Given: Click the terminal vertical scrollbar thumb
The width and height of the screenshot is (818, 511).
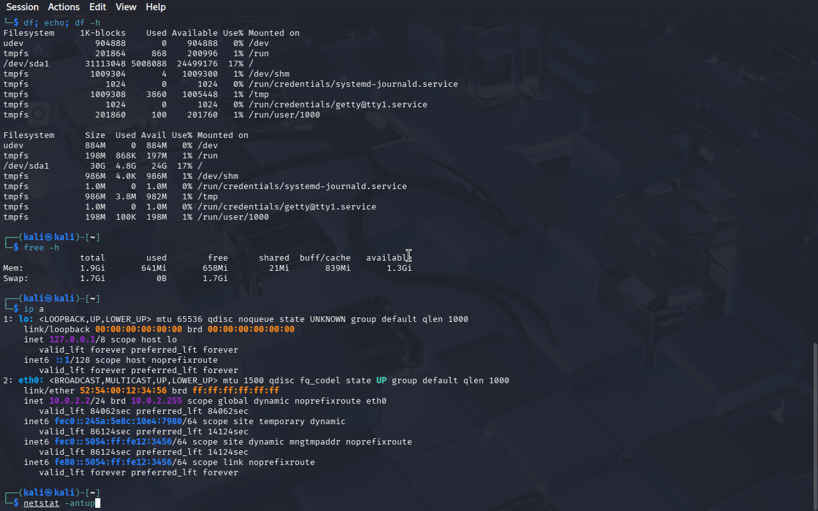Looking at the screenshot, I should point(814,425).
